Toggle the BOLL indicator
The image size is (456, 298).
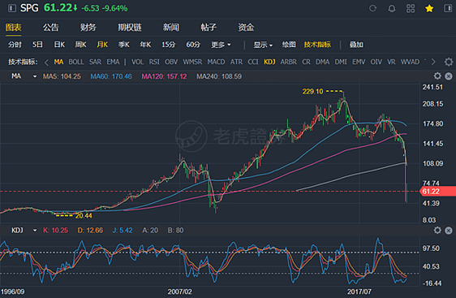(x=76, y=62)
